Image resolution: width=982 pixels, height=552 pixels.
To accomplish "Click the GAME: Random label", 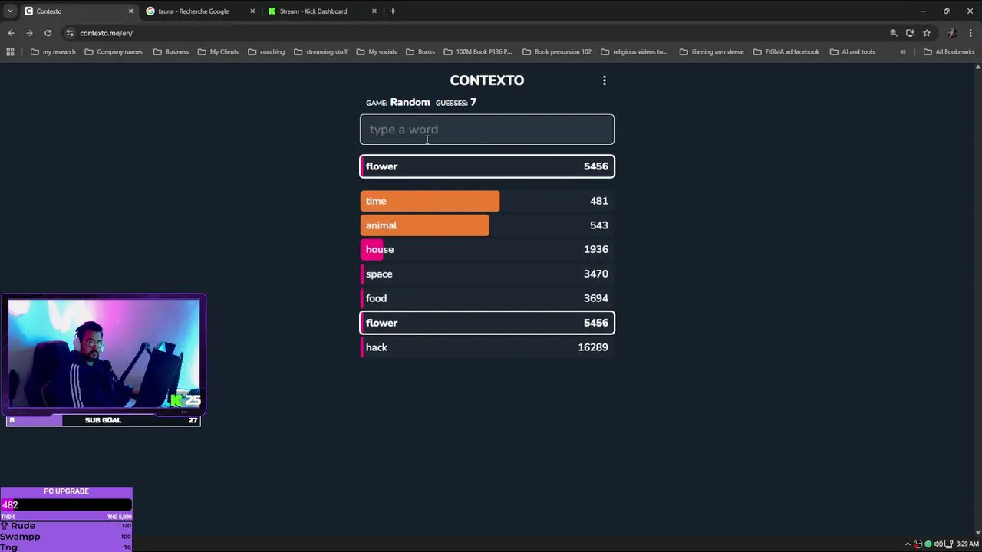I will pos(397,102).
